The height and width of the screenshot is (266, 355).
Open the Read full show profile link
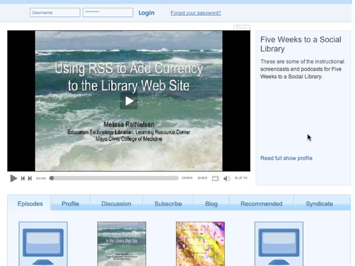[x=286, y=158]
